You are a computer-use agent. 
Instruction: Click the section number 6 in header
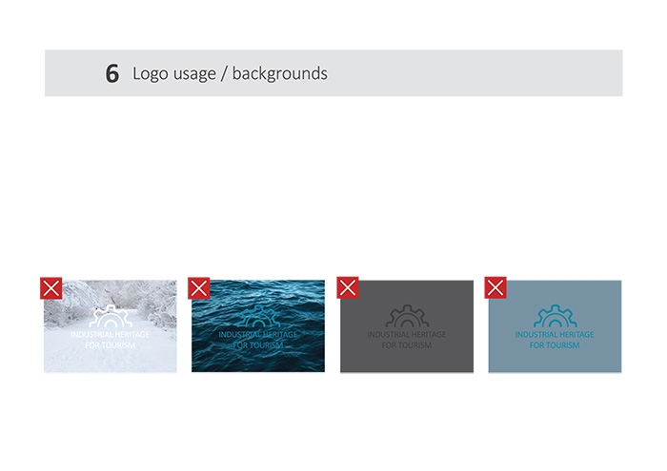pyautogui.click(x=112, y=74)
